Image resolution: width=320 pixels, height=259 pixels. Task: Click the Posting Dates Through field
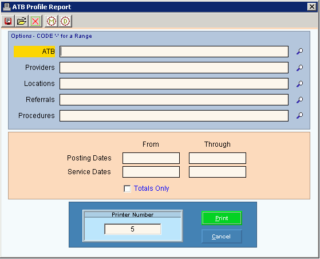pyautogui.click(x=218, y=158)
